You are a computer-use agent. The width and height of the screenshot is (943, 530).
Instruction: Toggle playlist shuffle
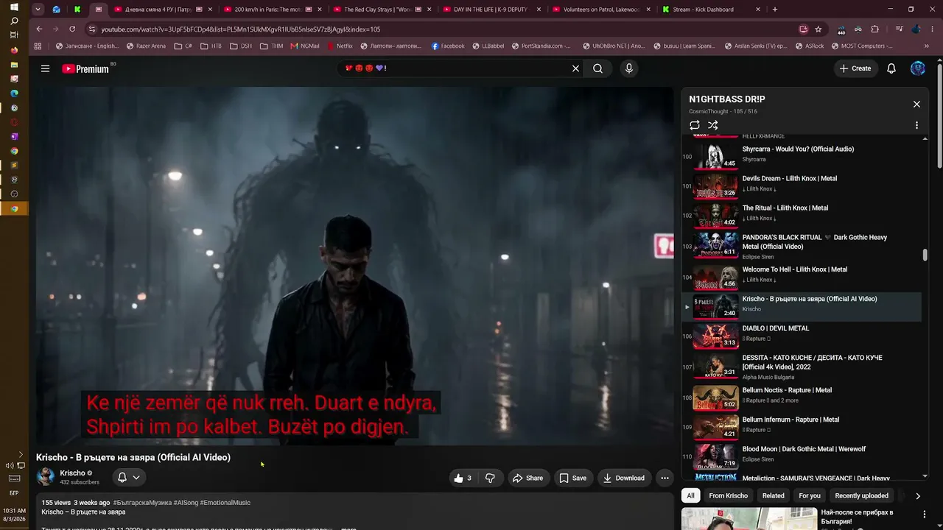(713, 125)
